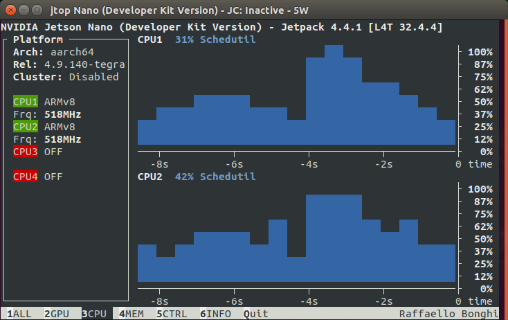
Task: Click the Platform panel heading
Action: [x=38, y=39]
